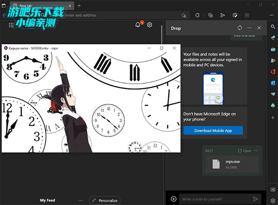Open sidebar Search icon
This screenshot has width=278, height=205.
pos(273,28)
